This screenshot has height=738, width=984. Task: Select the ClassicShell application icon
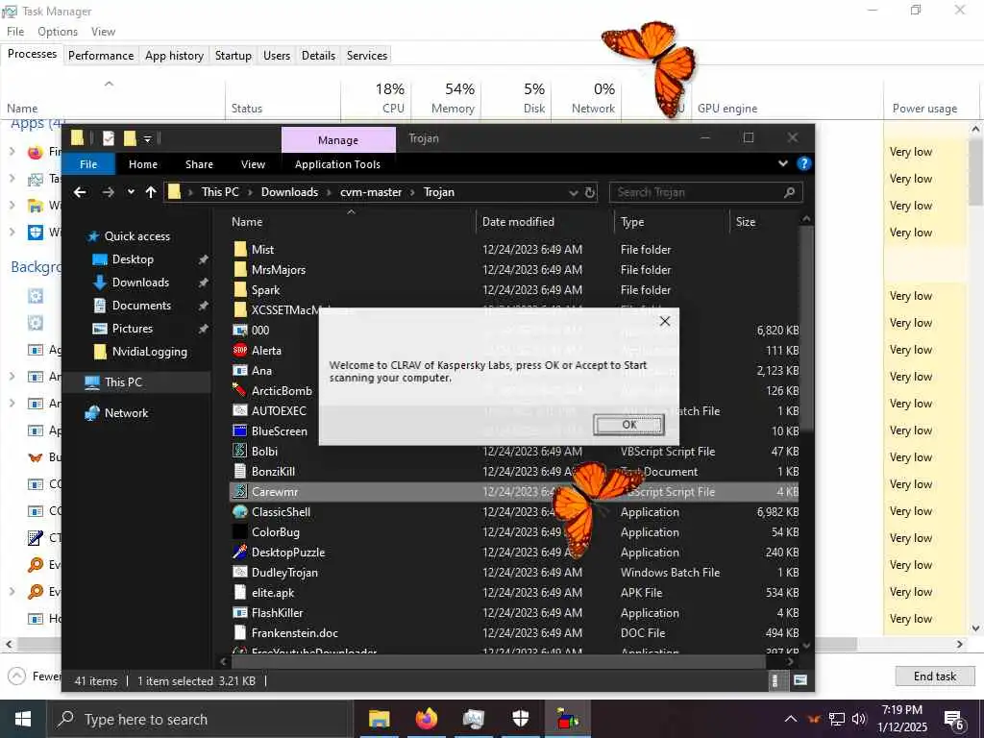pos(239,511)
